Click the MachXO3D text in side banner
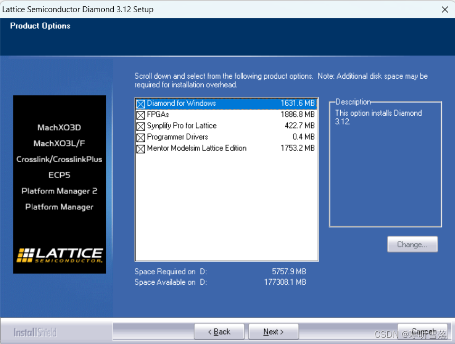455x344 pixels. pyautogui.click(x=59, y=127)
